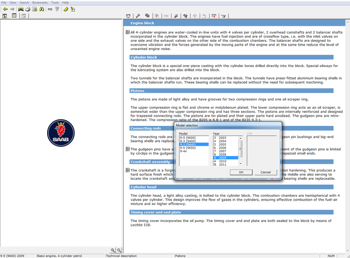Image resolution: width=350 pixels, height=258 pixels.
Task: Click the yellow back arrow icon
Action: pos(5,9)
